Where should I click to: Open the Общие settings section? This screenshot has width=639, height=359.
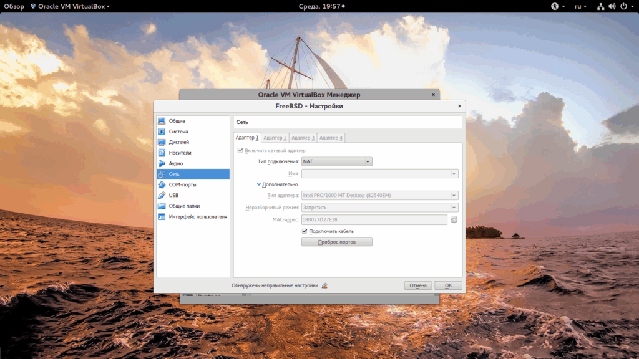(x=193, y=121)
